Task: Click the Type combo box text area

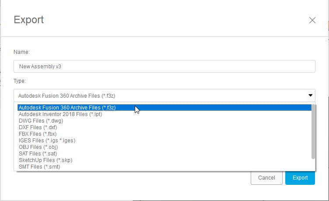Action: pos(160,95)
